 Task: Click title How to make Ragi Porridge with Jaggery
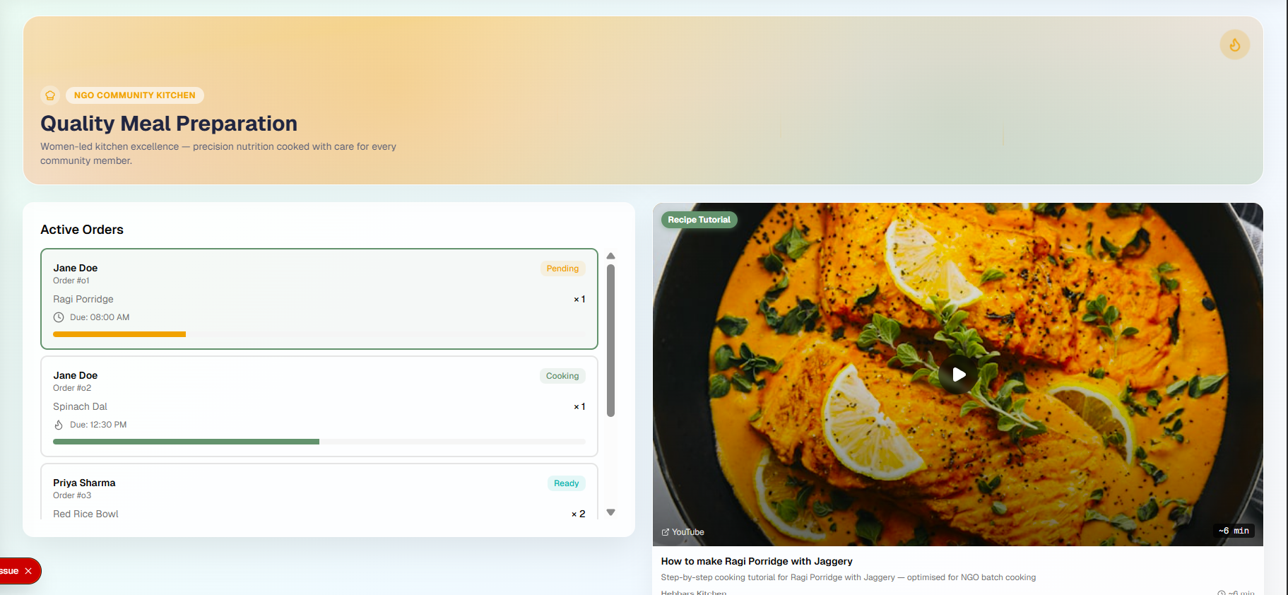click(757, 561)
